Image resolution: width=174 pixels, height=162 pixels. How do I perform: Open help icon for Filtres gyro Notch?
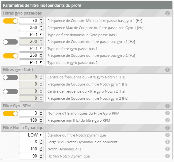(168, 70)
